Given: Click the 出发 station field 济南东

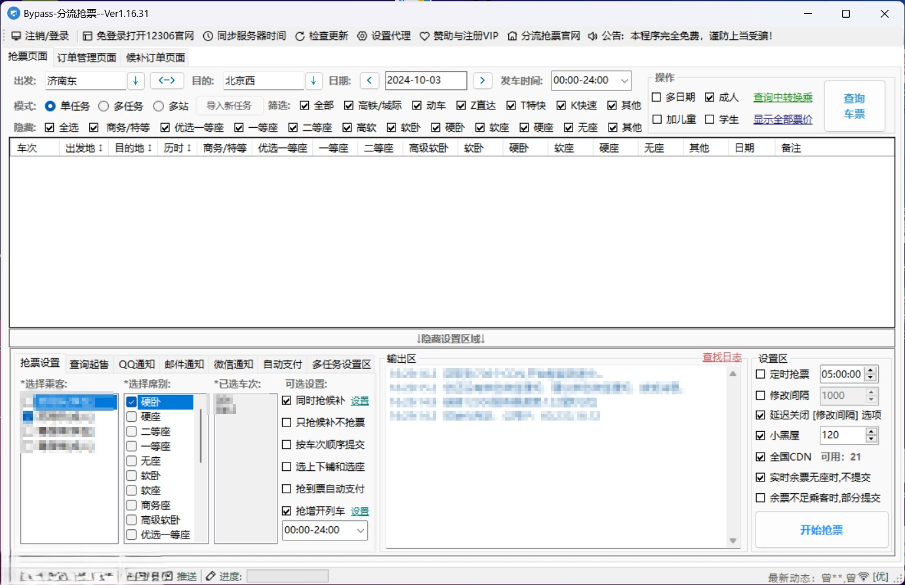Looking at the screenshot, I should point(86,81).
